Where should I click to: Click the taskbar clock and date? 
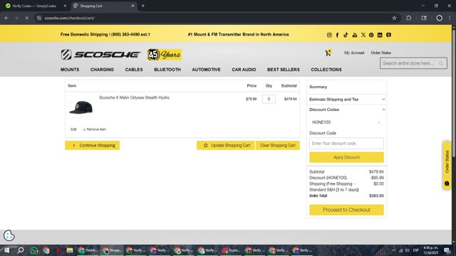[x=430, y=250]
